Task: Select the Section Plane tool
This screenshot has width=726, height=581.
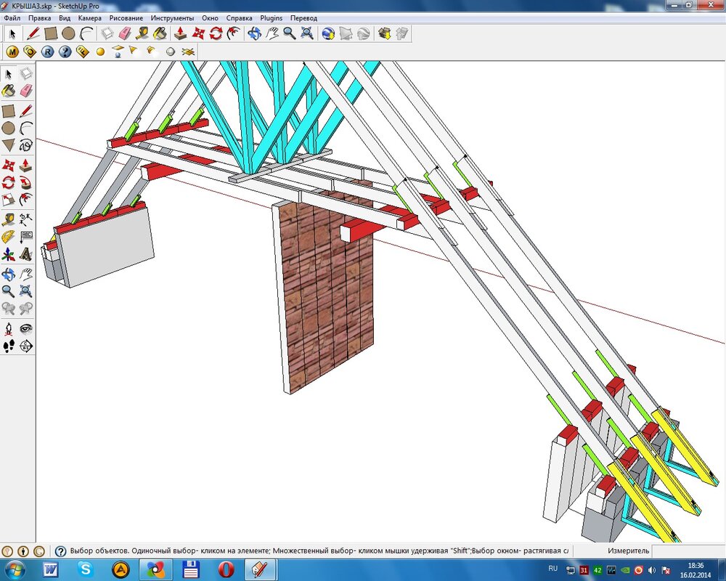Action: (26, 346)
